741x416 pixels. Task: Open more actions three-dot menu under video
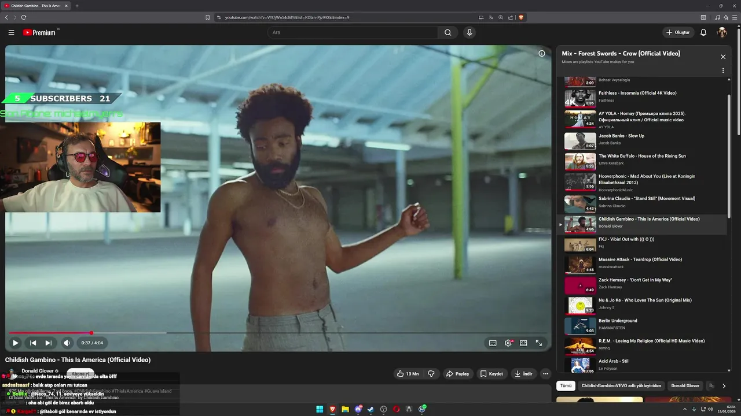click(545, 374)
